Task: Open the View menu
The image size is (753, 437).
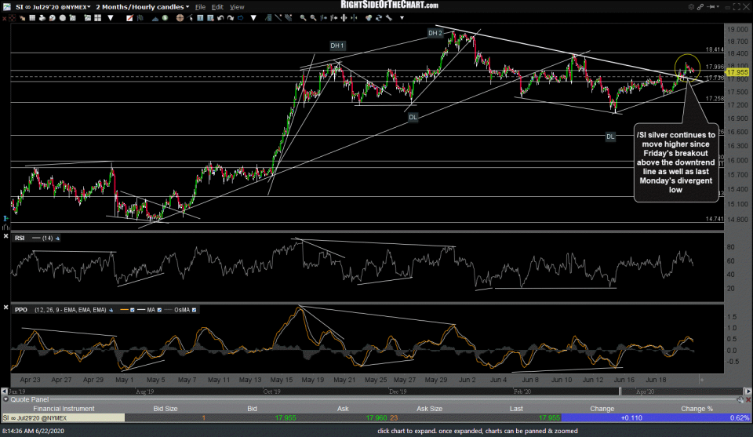Action: 237,7
